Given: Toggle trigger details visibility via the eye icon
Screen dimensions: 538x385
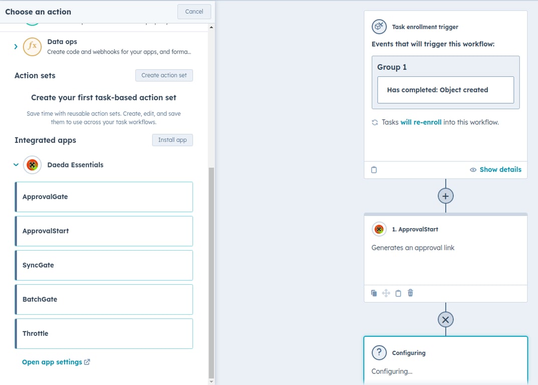Looking at the screenshot, I should [472, 169].
